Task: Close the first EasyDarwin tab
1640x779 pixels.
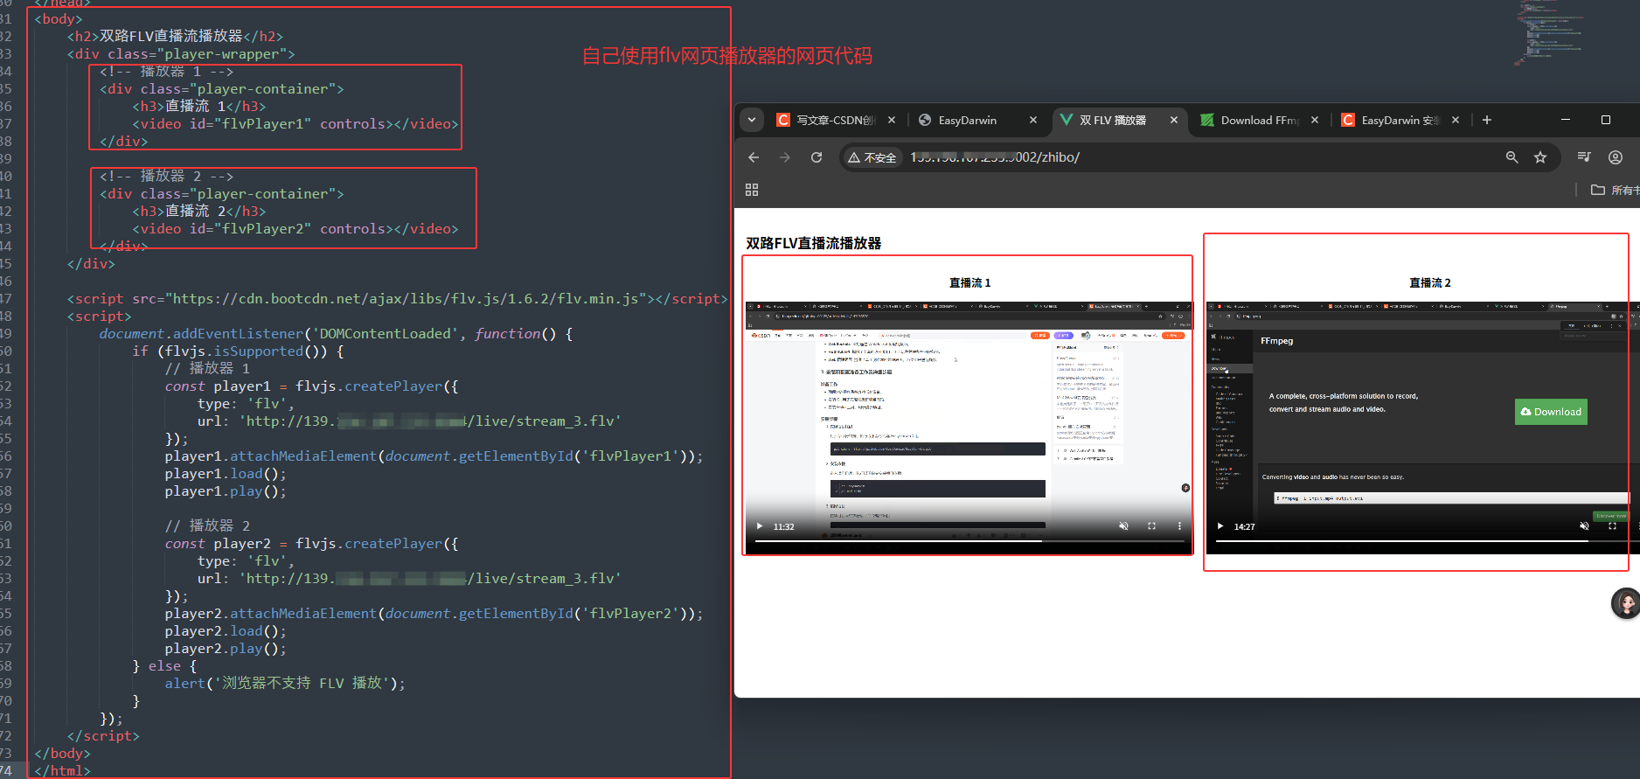Action: (1033, 120)
